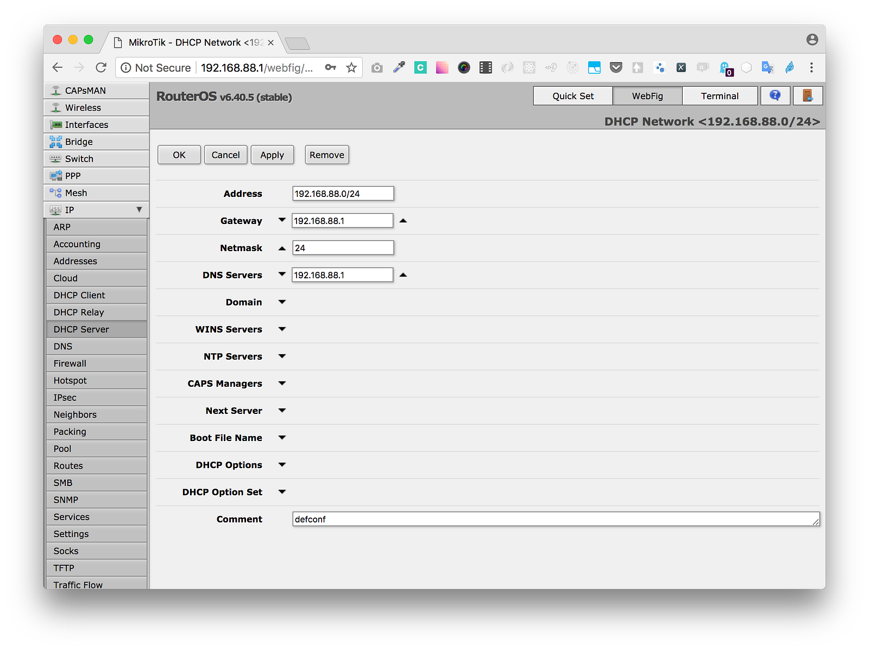Open the DNS submenu item

pyautogui.click(x=97, y=346)
